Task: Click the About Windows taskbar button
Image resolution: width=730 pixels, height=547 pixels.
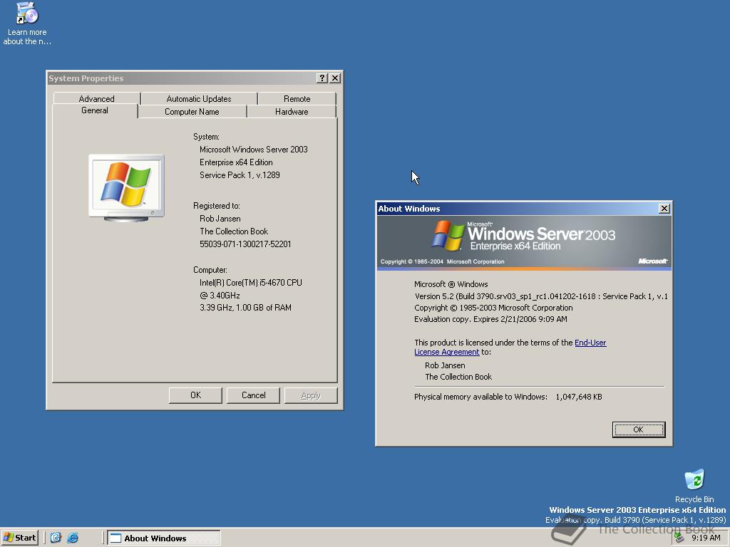Action: pyautogui.click(x=164, y=538)
